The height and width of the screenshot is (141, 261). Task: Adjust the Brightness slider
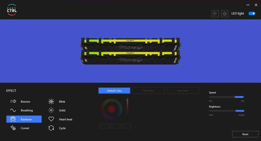coord(226,111)
